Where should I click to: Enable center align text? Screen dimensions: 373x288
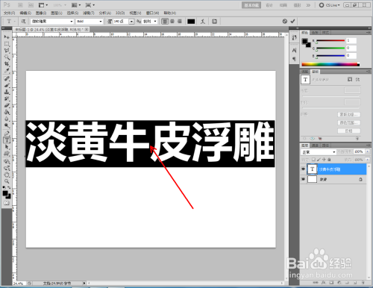tap(172, 22)
